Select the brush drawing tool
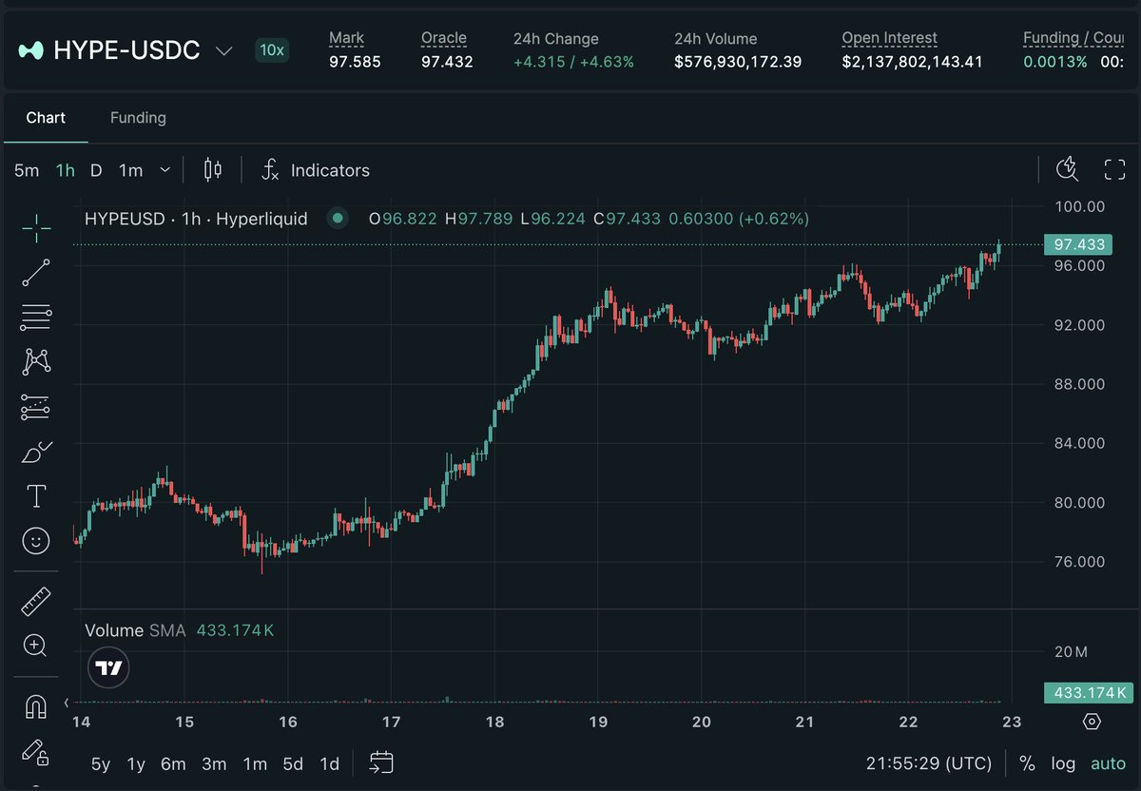The image size is (1141, 791). point(36,452)
